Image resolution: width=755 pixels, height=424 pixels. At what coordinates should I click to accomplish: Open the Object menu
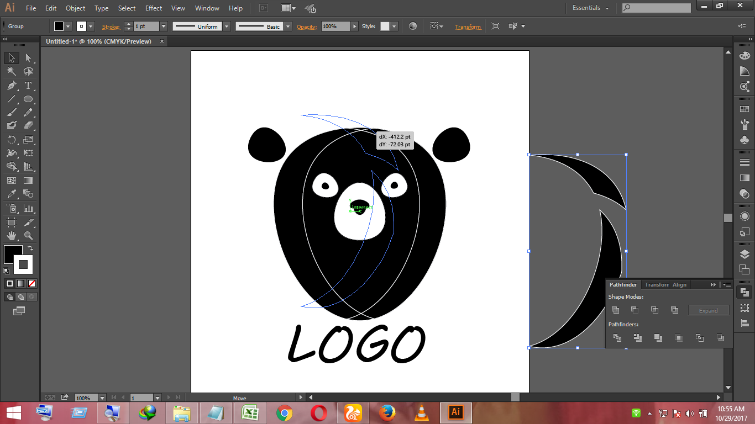pyautogui.click(x=75, y=8)
